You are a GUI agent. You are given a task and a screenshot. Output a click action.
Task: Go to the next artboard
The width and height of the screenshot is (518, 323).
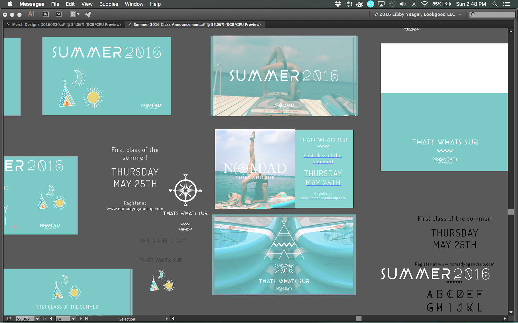click(80, 319)
